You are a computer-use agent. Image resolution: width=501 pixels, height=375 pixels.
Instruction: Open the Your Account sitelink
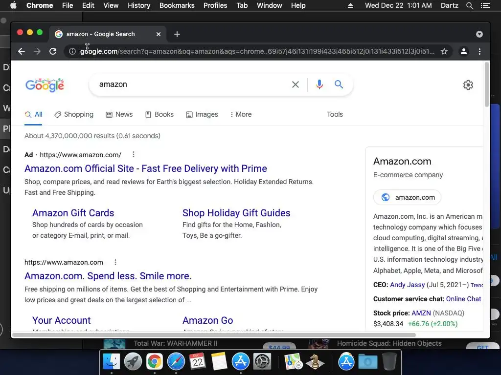pyautogui.click(x=61, y=320)
